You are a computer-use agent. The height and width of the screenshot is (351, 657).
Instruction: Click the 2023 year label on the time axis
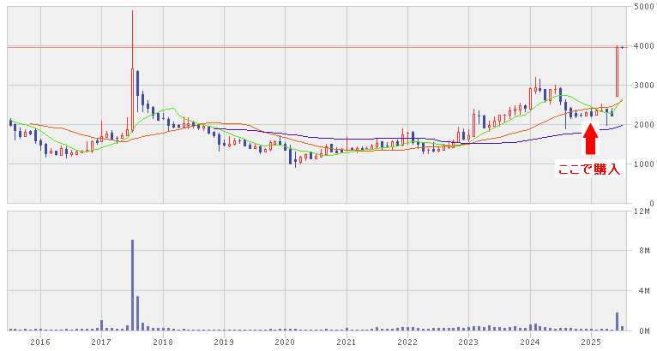[x=468, y=342]
